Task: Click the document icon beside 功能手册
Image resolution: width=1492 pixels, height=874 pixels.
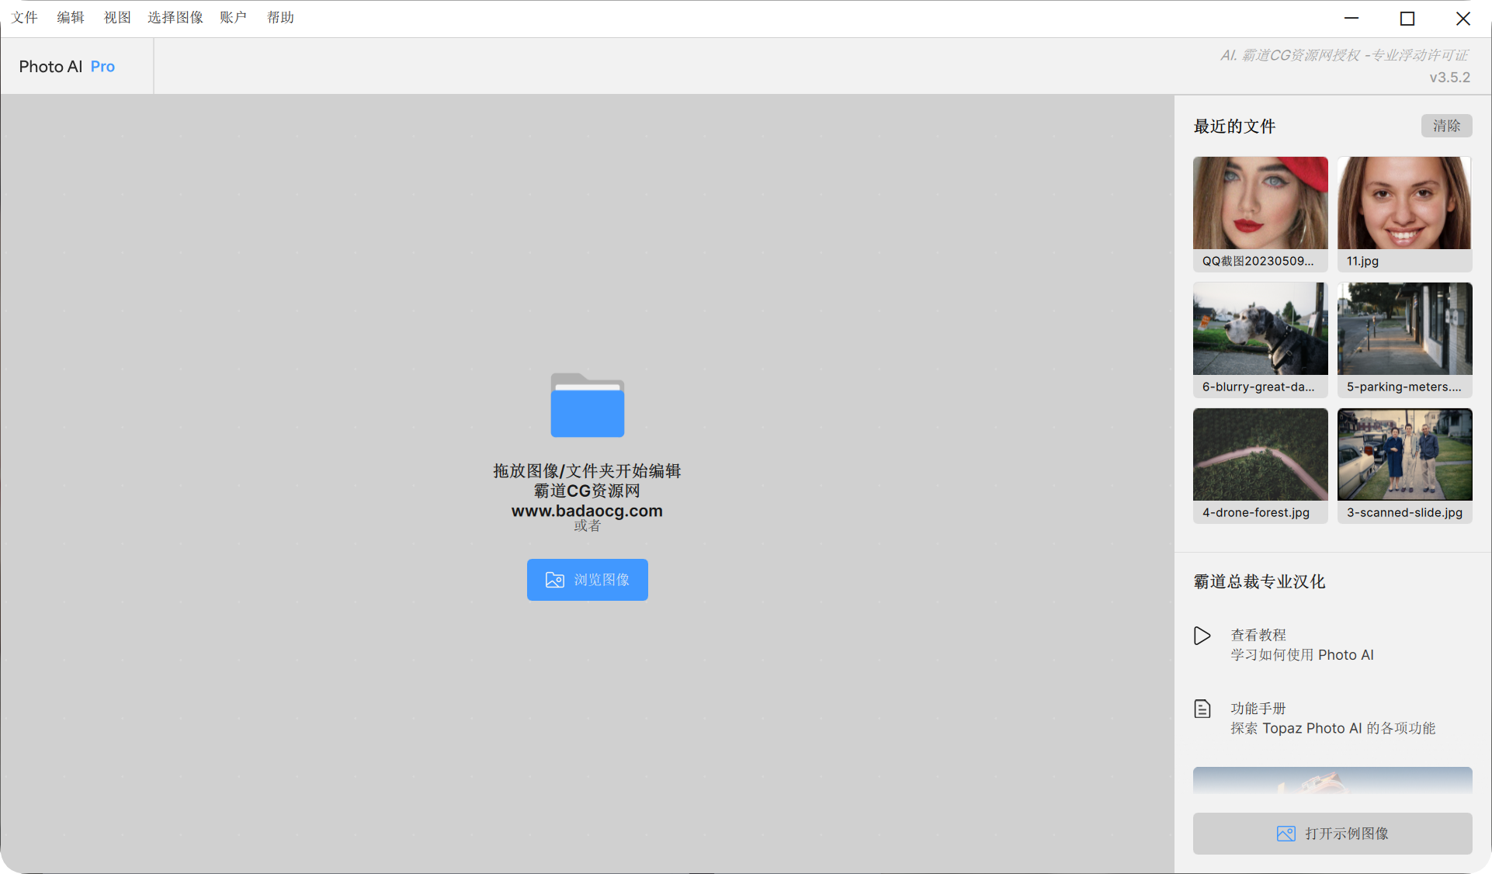Action: 1202,709
